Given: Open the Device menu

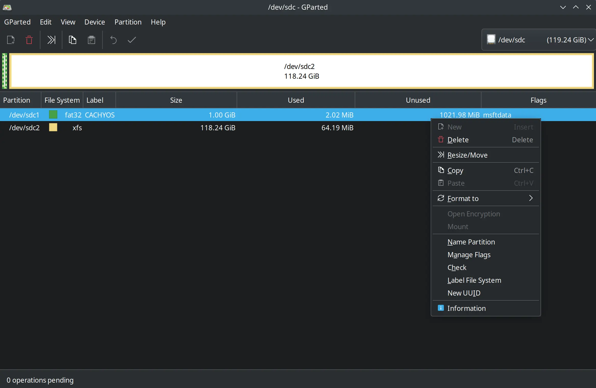Looking at the screenshot, I should [95, 22].
